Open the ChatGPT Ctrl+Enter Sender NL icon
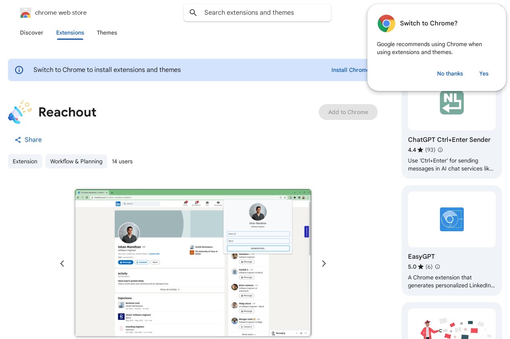 [x=452, y=103]
